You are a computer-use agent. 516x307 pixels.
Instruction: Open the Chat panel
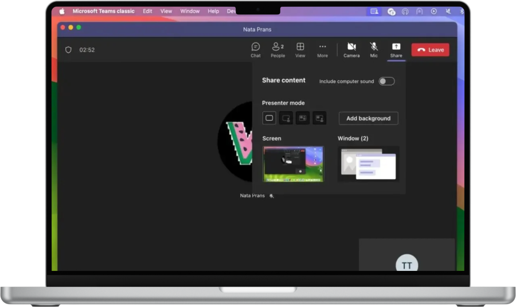click(x=255, y=50)
